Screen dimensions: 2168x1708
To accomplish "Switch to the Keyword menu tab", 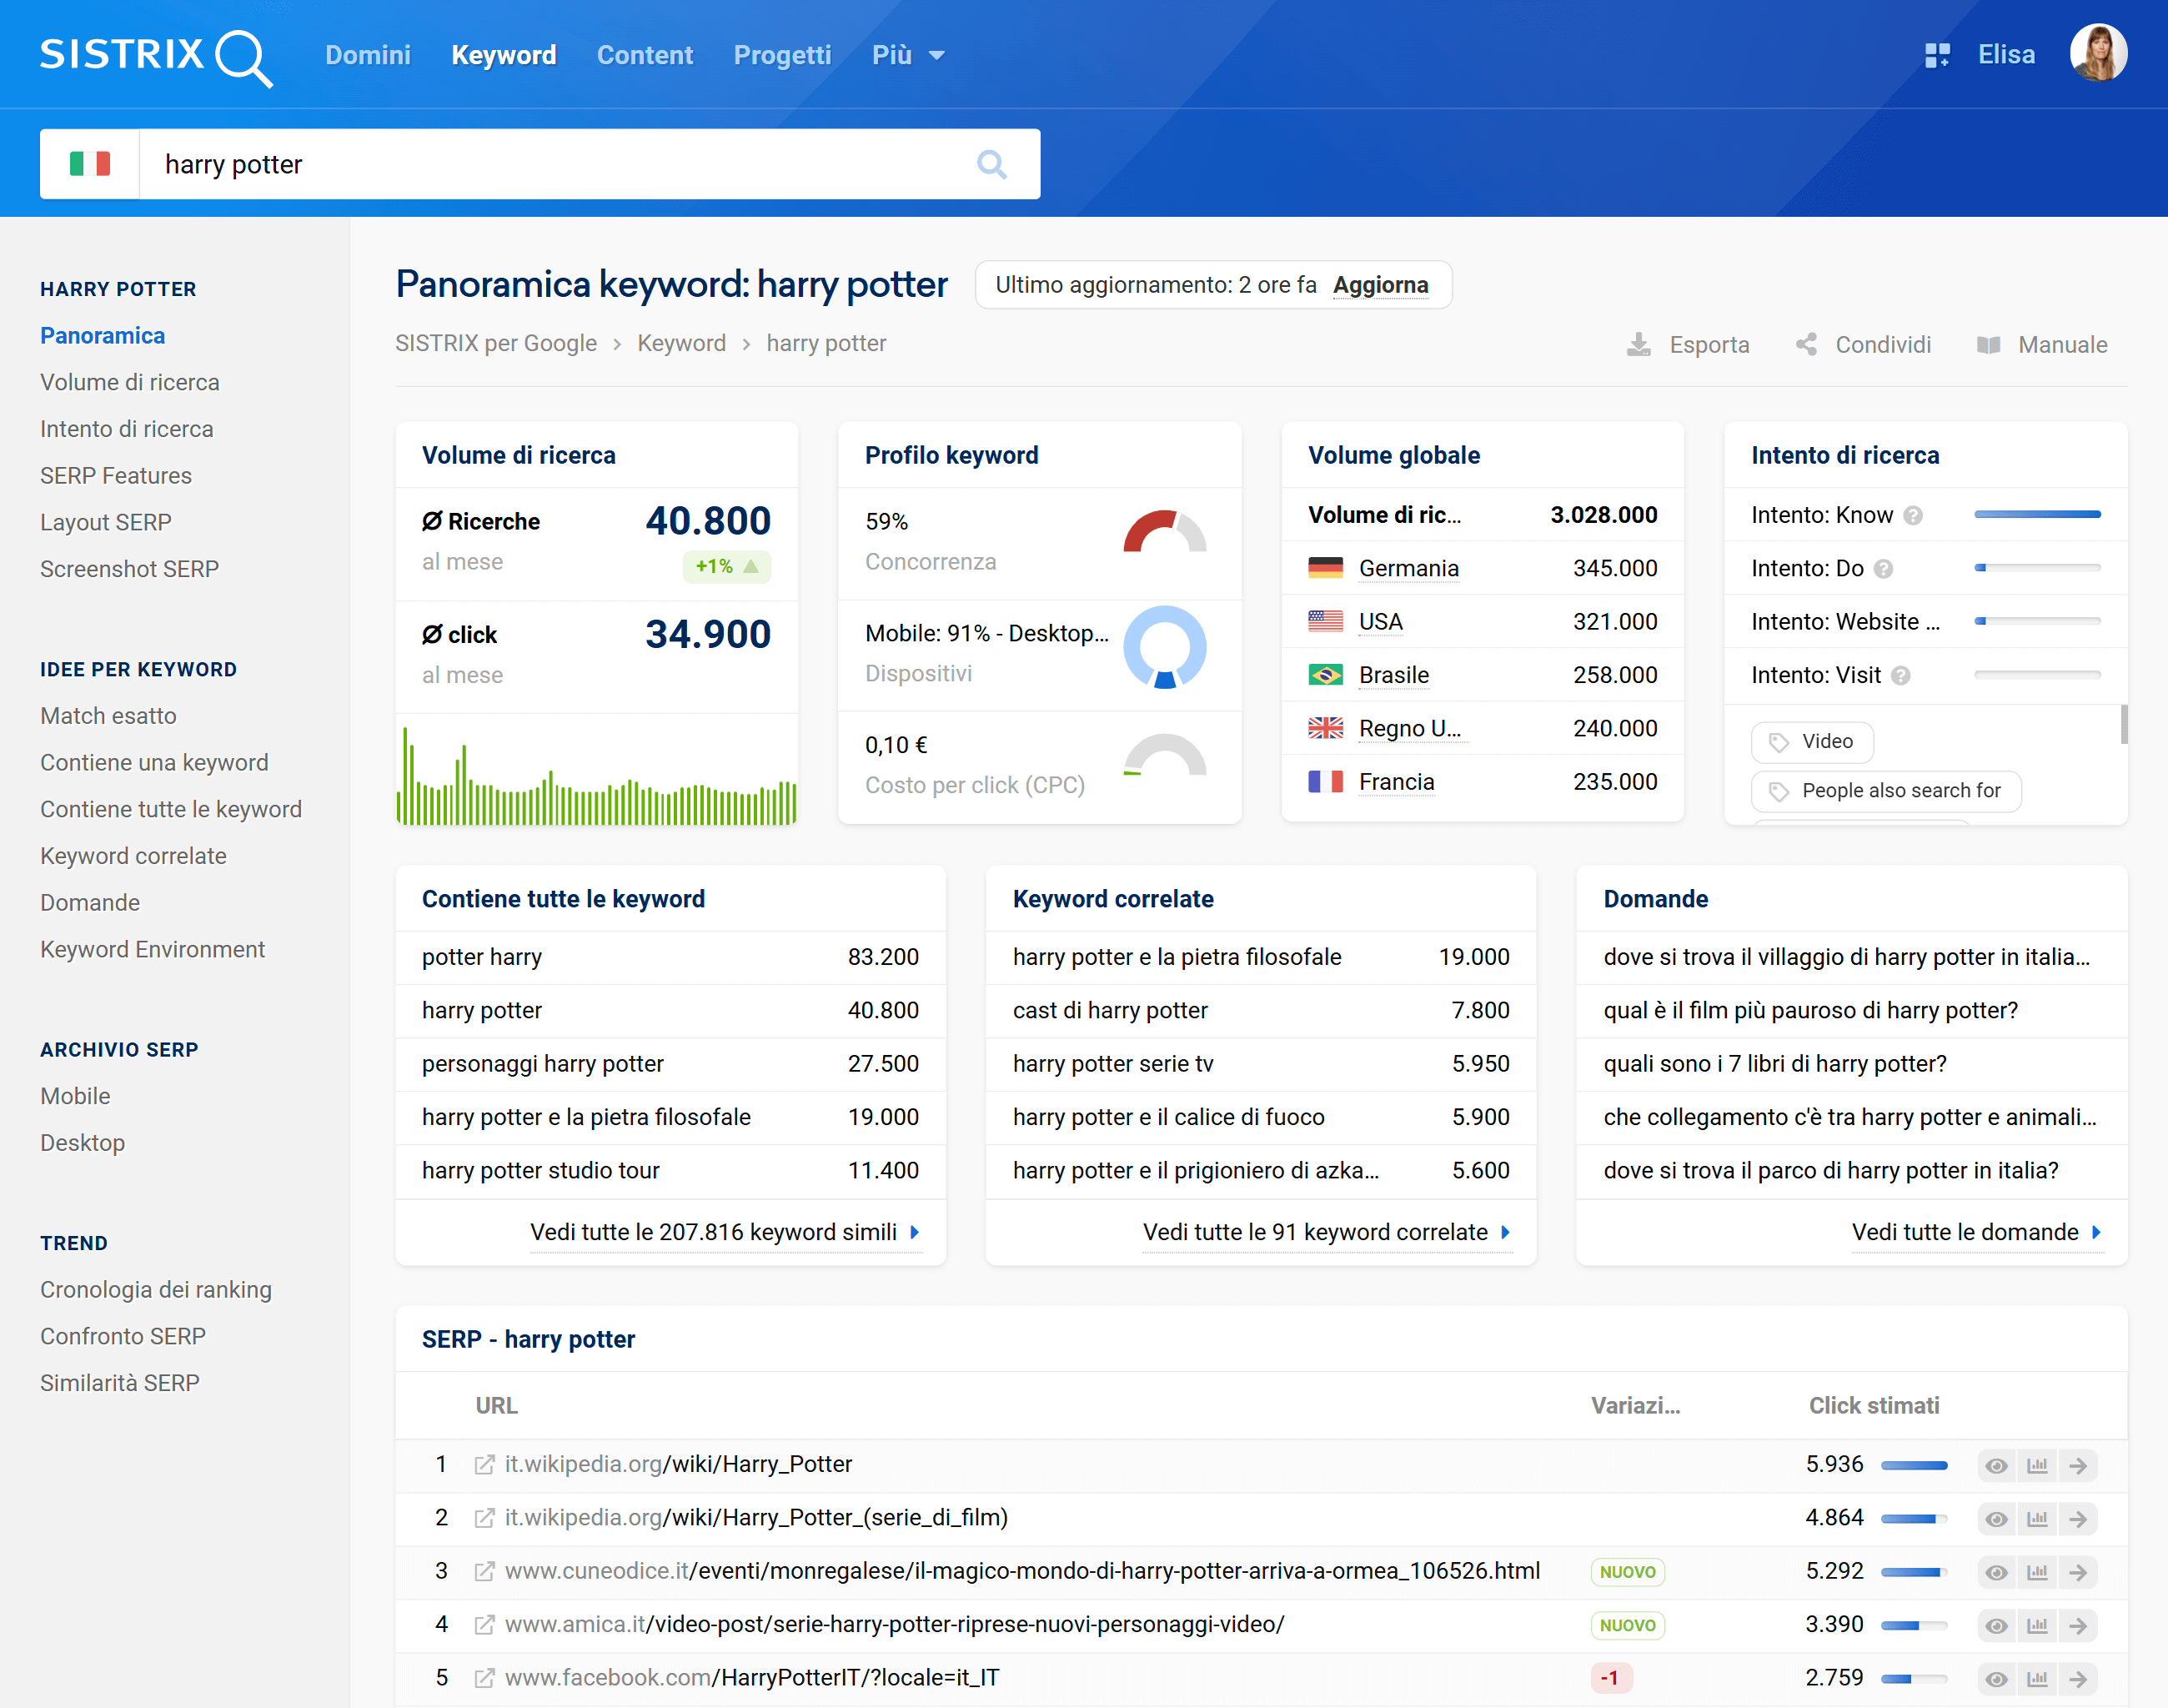I will click(504, 55).
